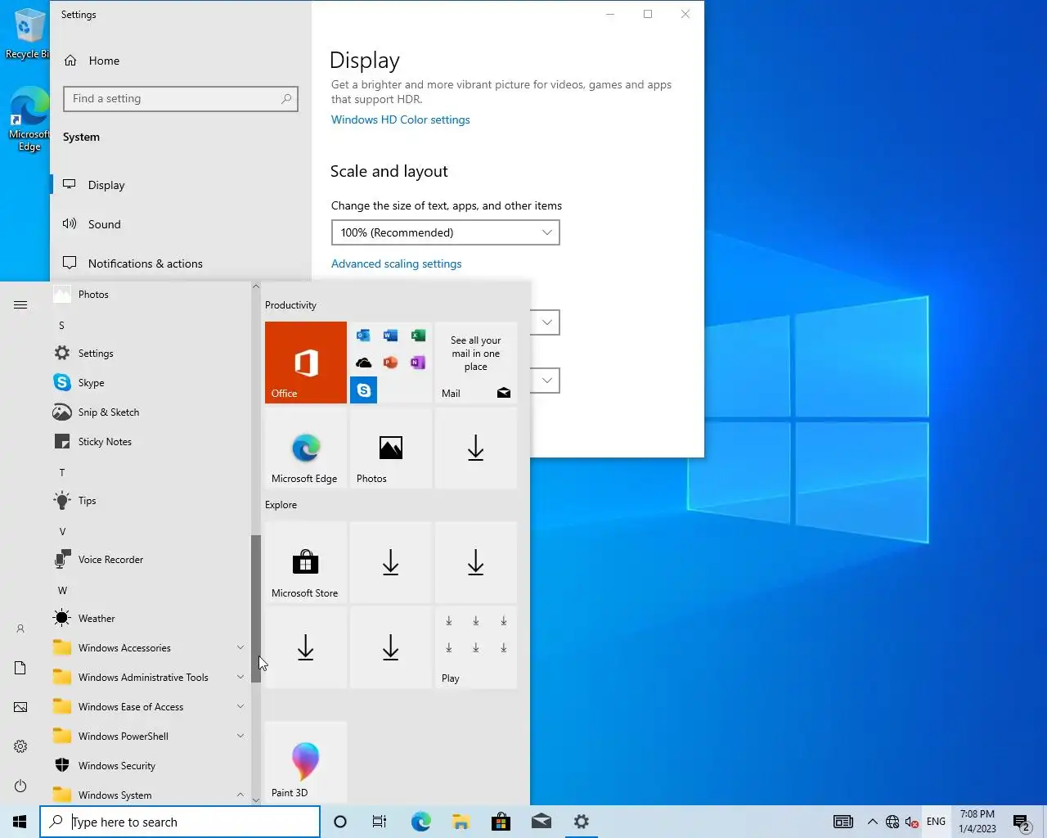Open the Office tile

[306, 362]
